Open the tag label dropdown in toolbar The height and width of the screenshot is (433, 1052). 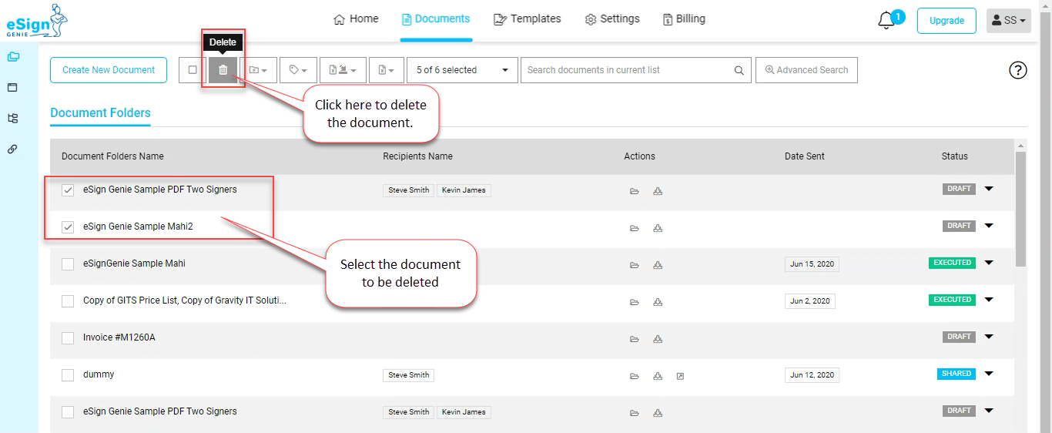(x=298, y=70)
